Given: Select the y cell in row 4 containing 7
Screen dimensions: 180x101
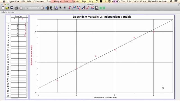Looking at the screenshot, I should (x=22, y=31).
